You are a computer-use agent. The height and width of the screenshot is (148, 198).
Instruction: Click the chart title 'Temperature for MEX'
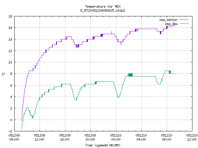click(103, 6)
